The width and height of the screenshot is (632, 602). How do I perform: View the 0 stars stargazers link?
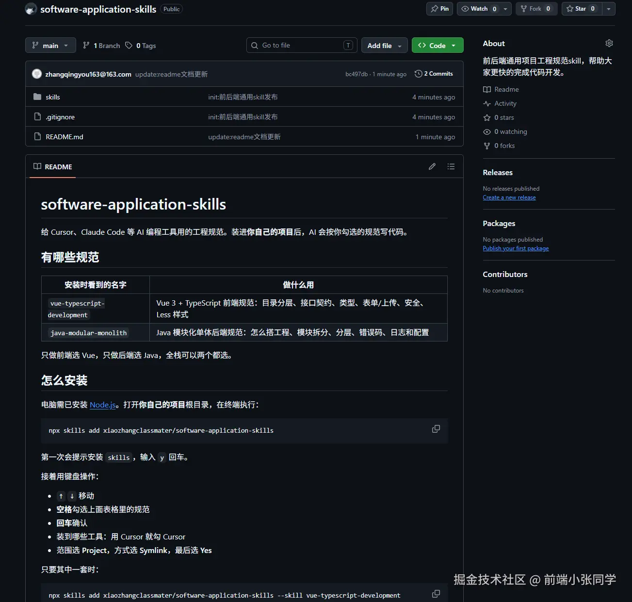(499, 117)
